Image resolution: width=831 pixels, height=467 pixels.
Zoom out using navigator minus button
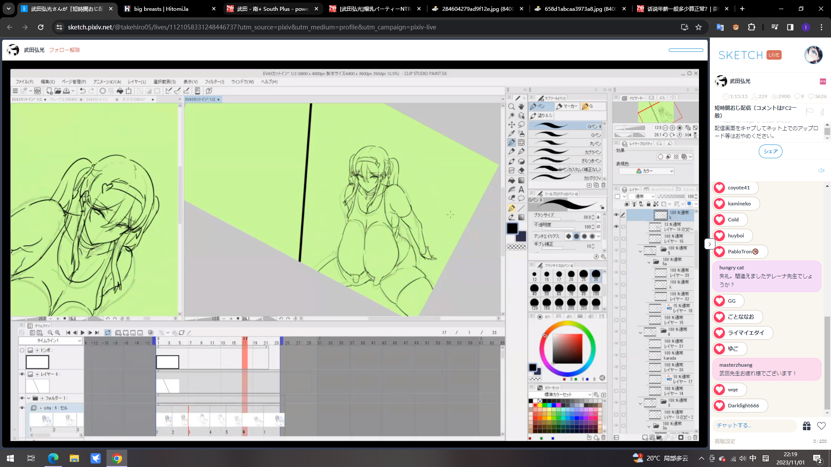pos(665,128)
